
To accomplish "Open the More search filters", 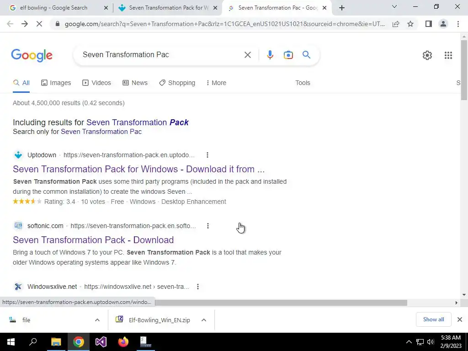I will pos(216,83).
